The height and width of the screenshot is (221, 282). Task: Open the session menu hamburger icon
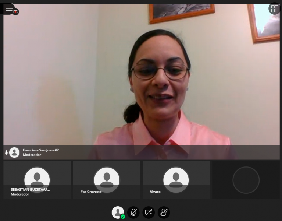[x=9, y=8]
